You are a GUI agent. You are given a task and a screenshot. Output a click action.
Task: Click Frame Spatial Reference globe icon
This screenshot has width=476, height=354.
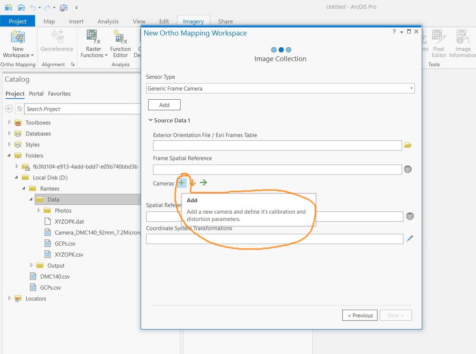408,169
